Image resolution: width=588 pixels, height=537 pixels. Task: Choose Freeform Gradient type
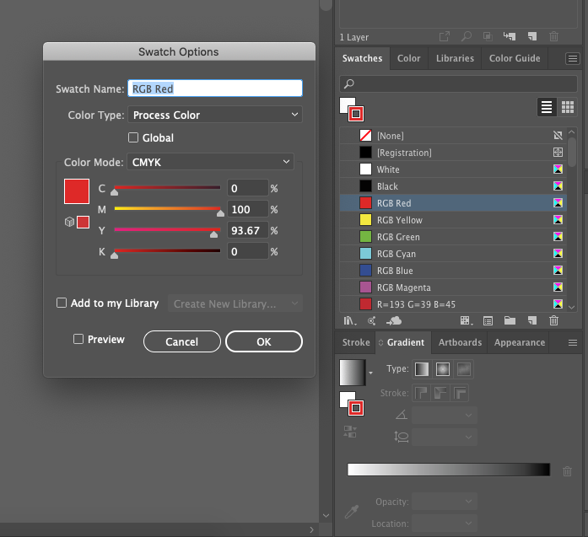464,369
